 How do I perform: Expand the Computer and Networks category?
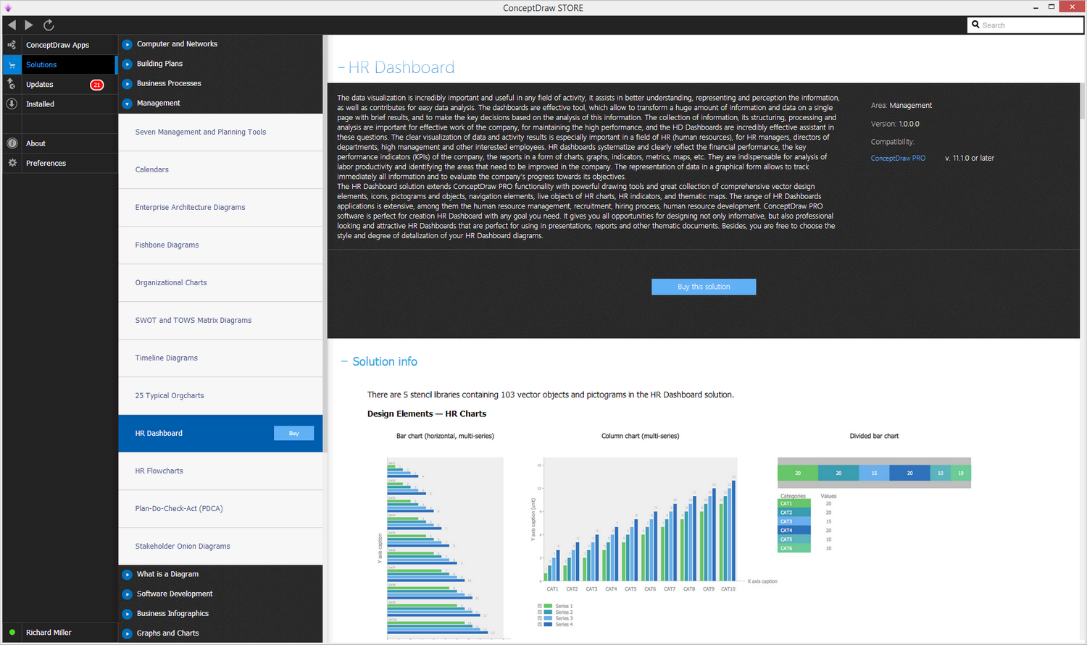coord(127,44)
